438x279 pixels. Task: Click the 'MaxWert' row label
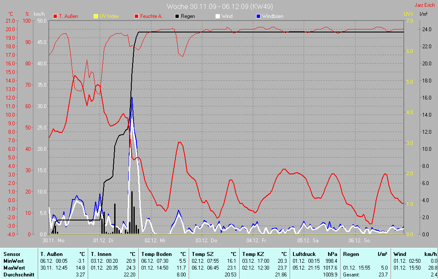pyautogui.click(x=15, y=268)
